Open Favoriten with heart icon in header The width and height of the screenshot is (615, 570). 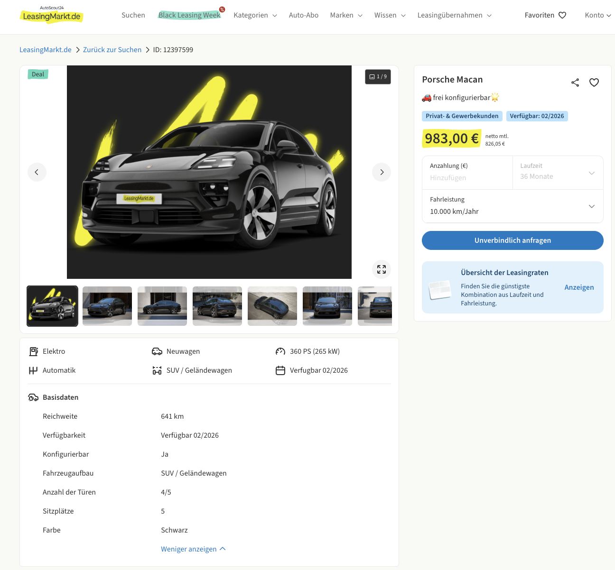545,15
